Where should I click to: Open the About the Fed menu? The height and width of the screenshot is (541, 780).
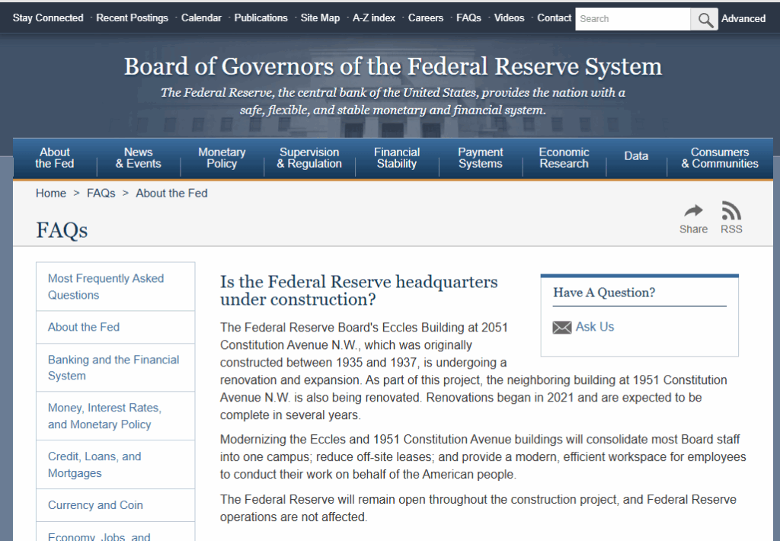[55, 158]
